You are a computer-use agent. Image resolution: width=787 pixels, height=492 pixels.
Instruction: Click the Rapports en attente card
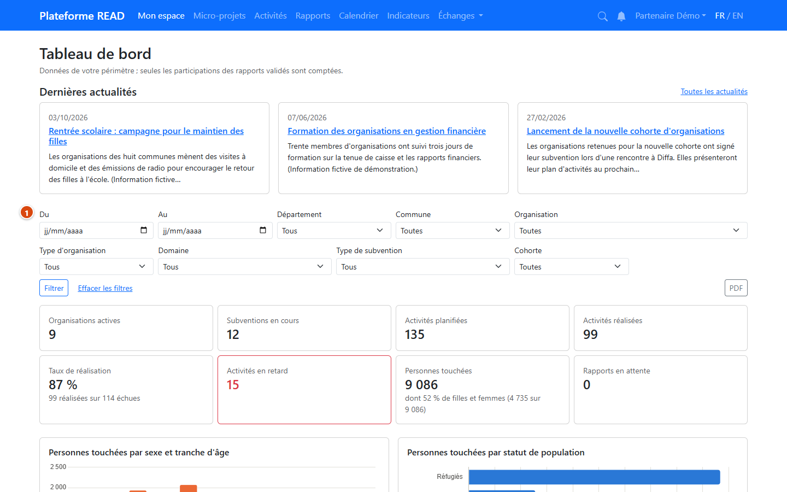tap(661, 390)
